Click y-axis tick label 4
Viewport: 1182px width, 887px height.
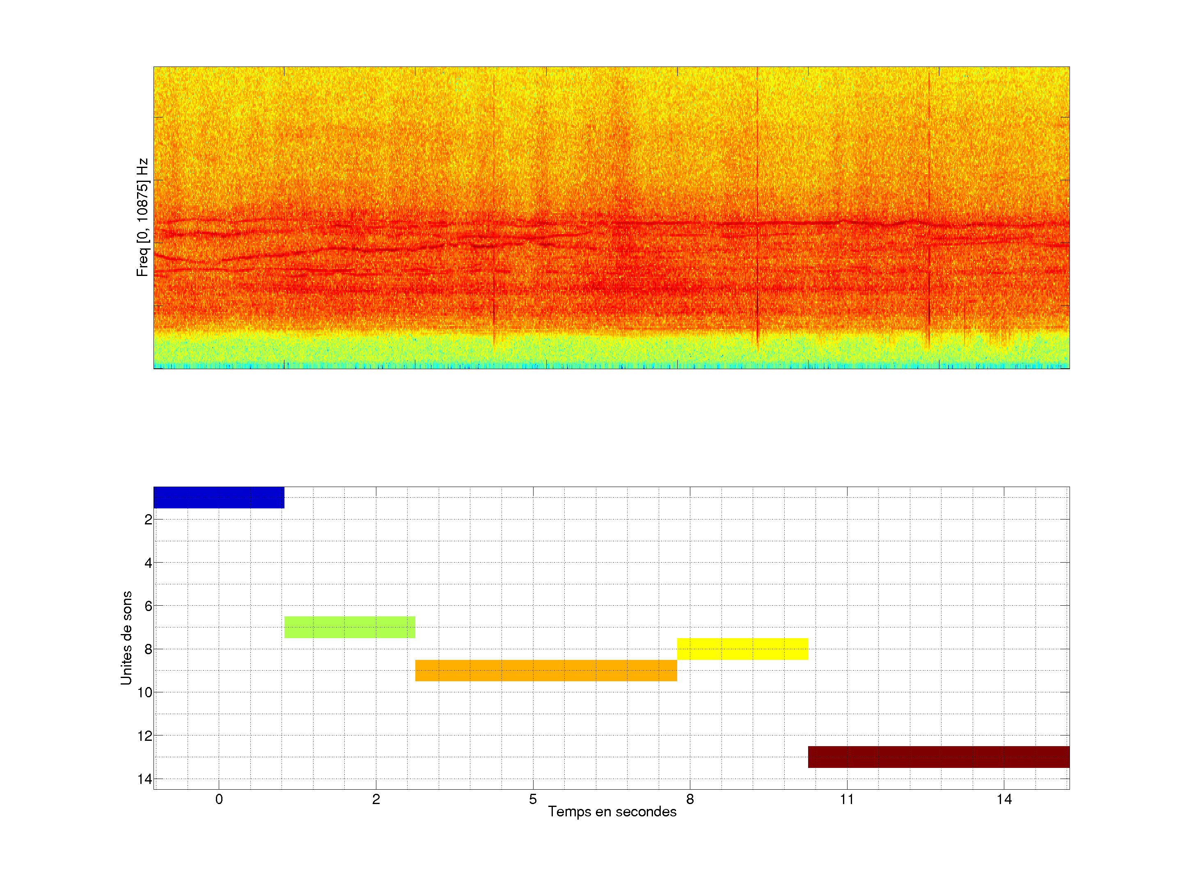point(148,563)
